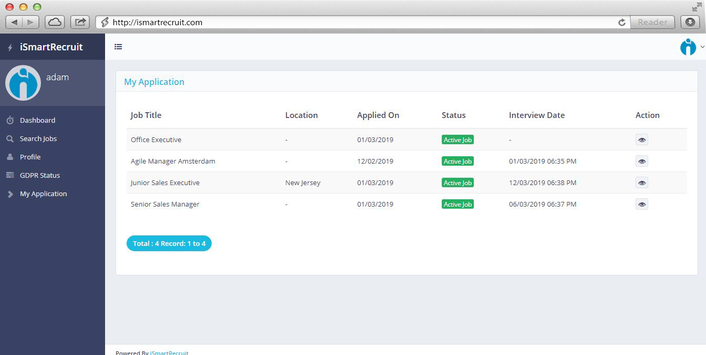Viewport: 706px width, 355px height.
Task: Reload page with the refresh icon
Action: [622, 23]
